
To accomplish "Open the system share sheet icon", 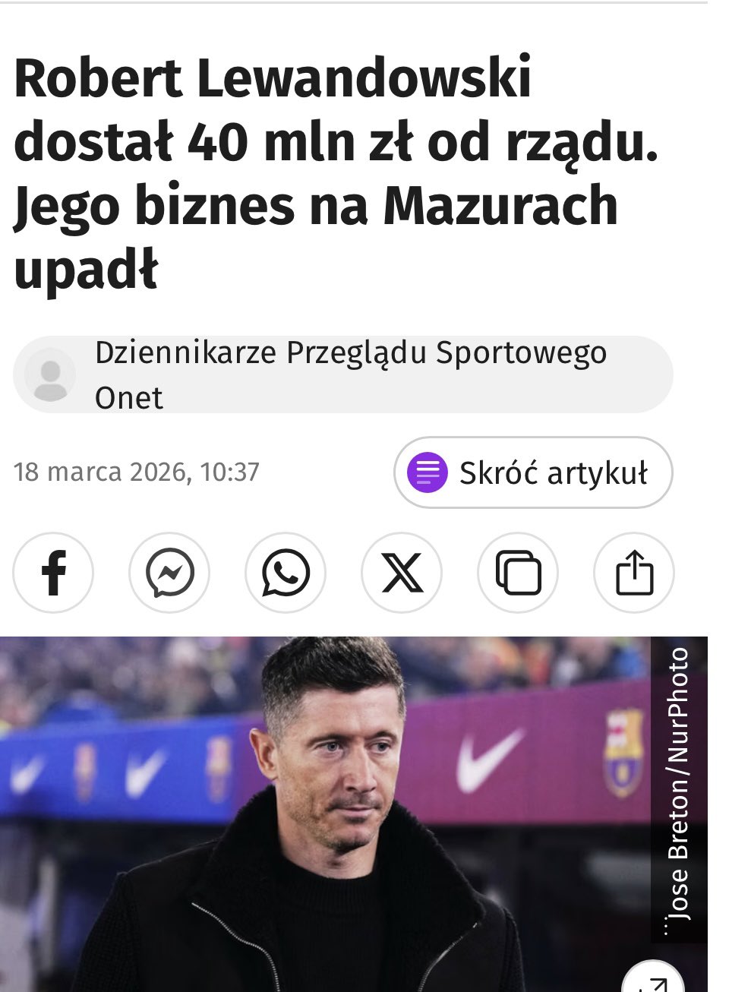I will point(634,573).
